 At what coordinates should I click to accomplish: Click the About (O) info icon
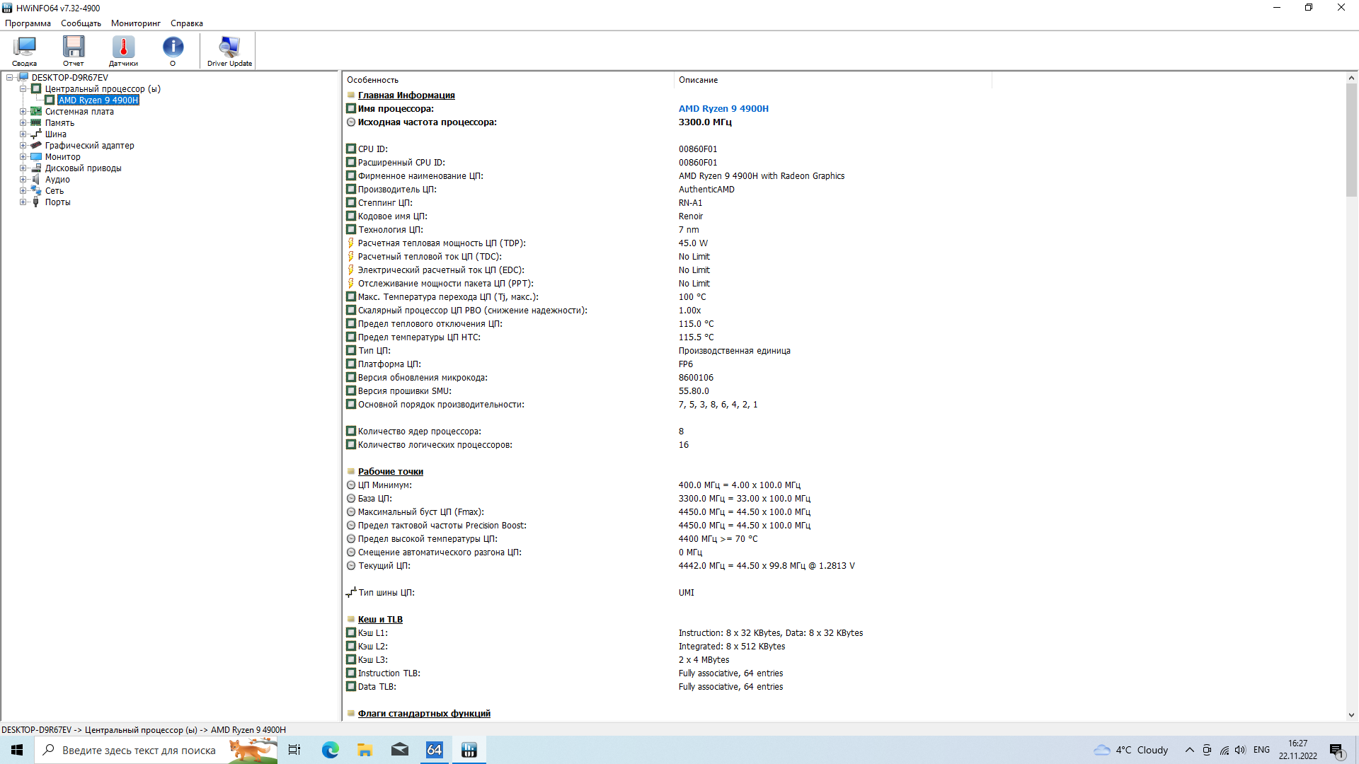click(x=173, y=51)
